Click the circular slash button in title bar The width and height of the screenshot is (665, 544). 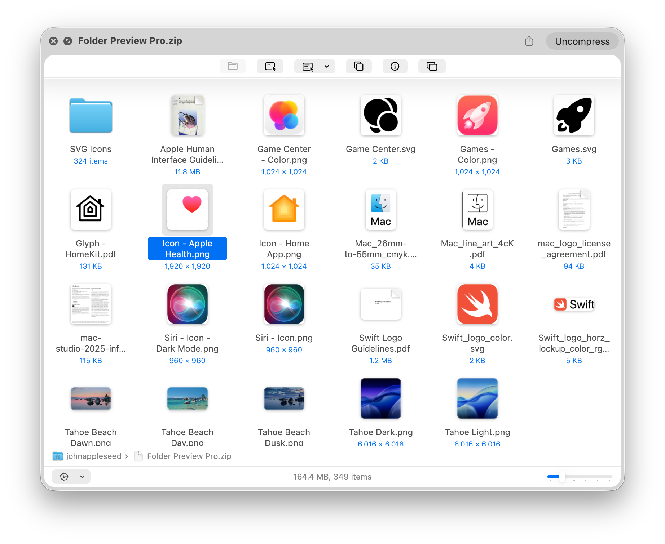tap(68, 41)
